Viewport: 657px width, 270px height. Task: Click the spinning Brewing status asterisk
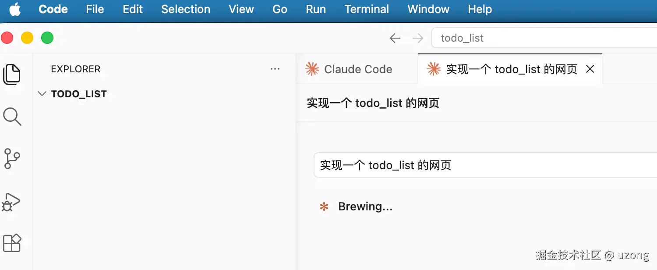tap(324, 206)
